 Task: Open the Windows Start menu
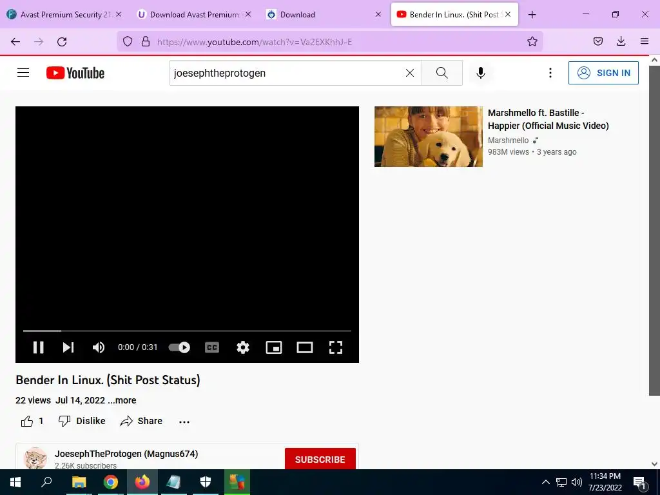[x=15, y=482]
